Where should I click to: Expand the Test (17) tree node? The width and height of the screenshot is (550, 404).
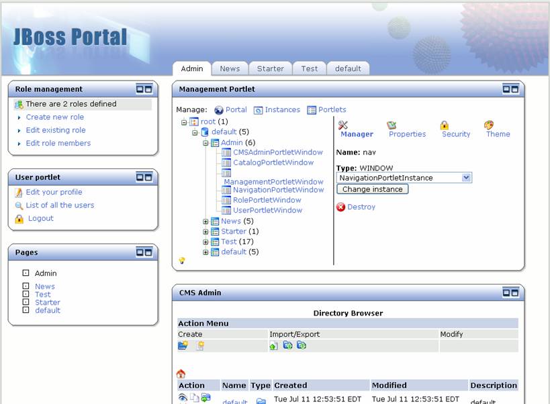click(206, 242)
